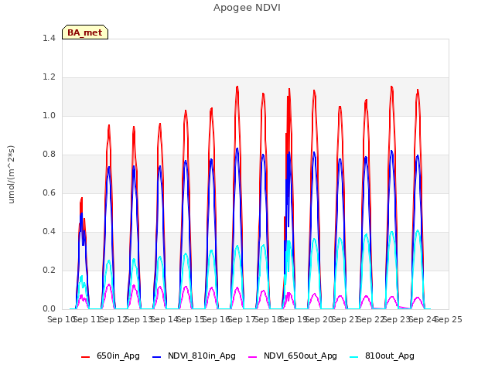Click the 1.4 y-axis tick label

49,38
